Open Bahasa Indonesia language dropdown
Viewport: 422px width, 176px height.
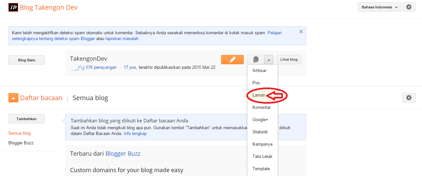click(379, 7)
